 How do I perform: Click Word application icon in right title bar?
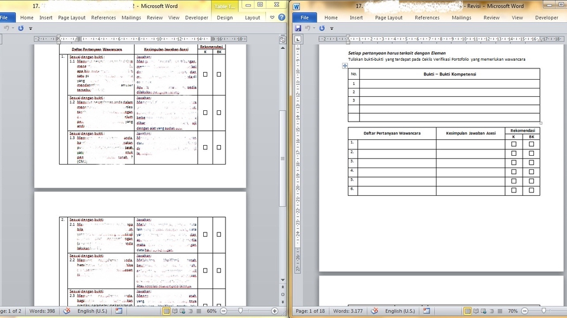(296, 6)
